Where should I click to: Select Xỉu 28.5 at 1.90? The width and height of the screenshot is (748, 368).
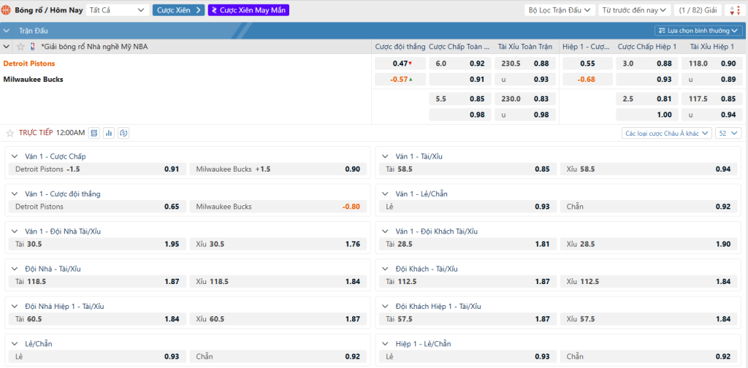649,244
